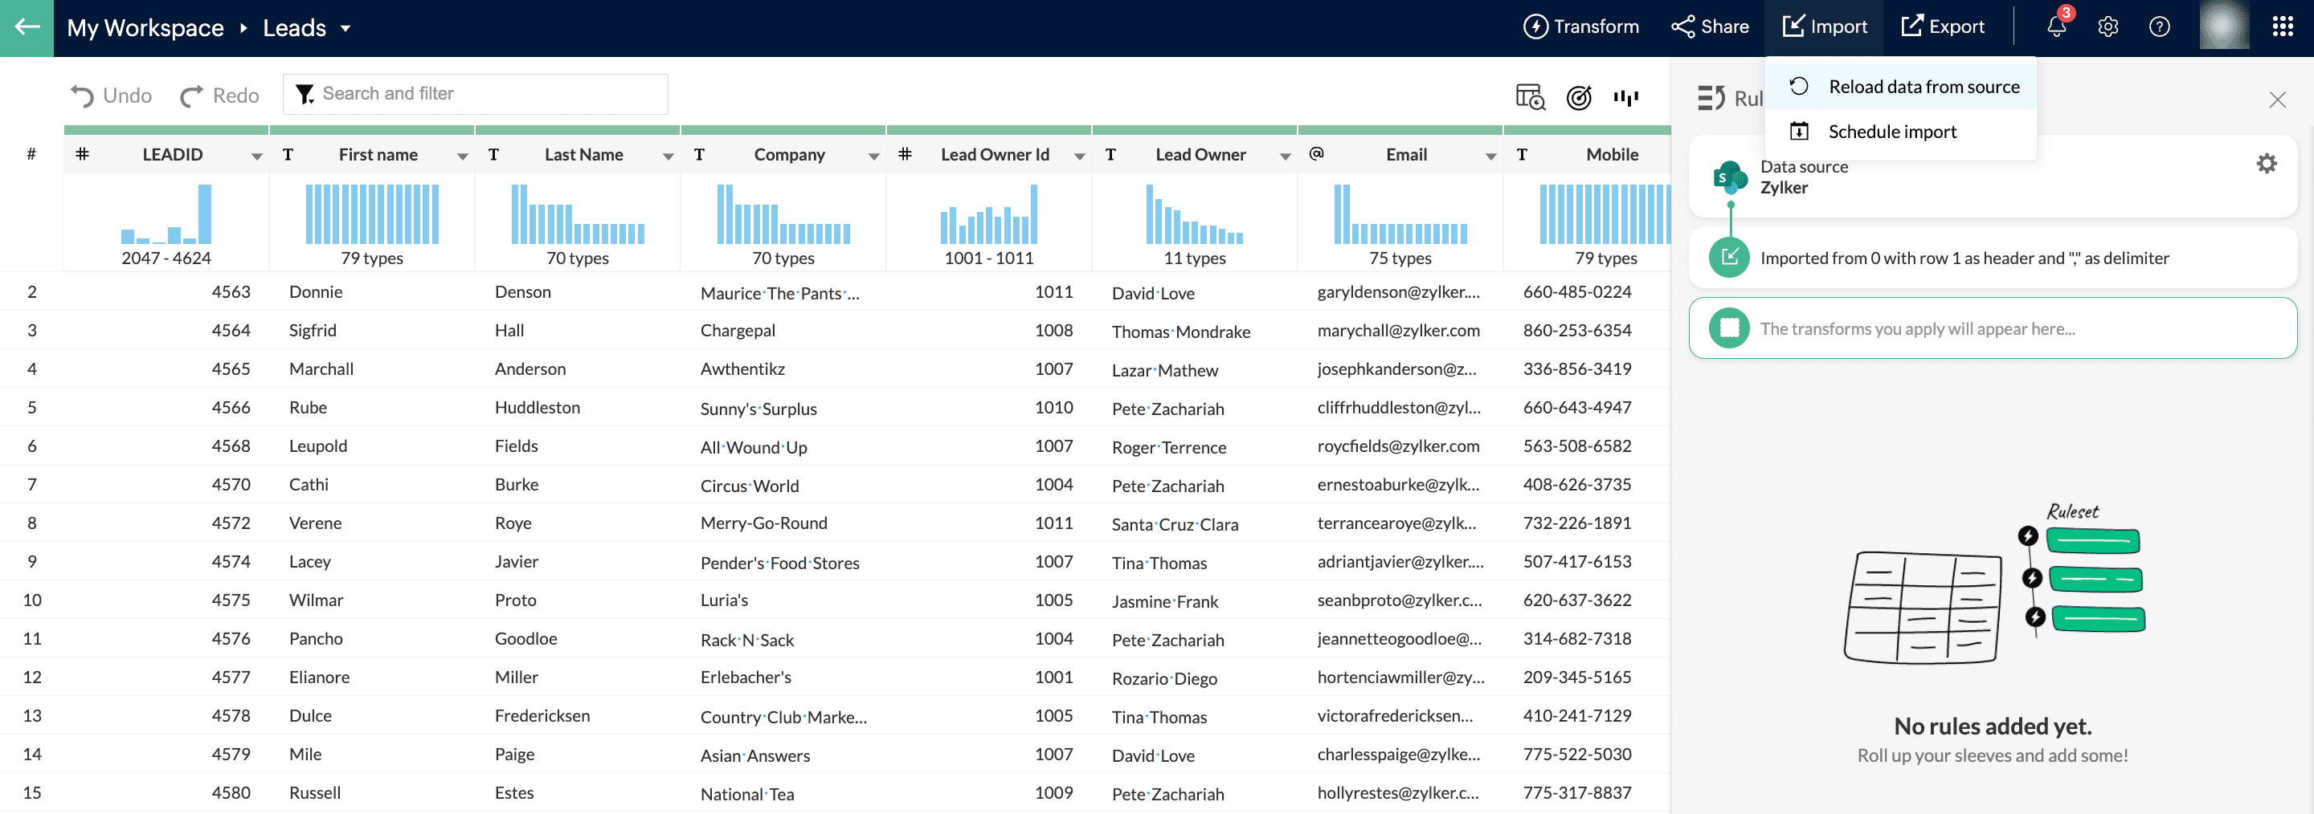The width and height of the screenshot is (2314, 814).
Task: Click the Undo button
Action: 112,96
